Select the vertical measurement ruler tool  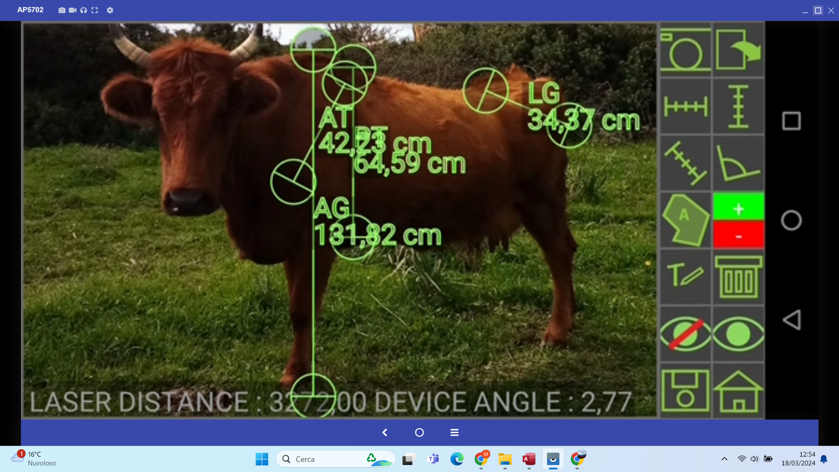738,106
